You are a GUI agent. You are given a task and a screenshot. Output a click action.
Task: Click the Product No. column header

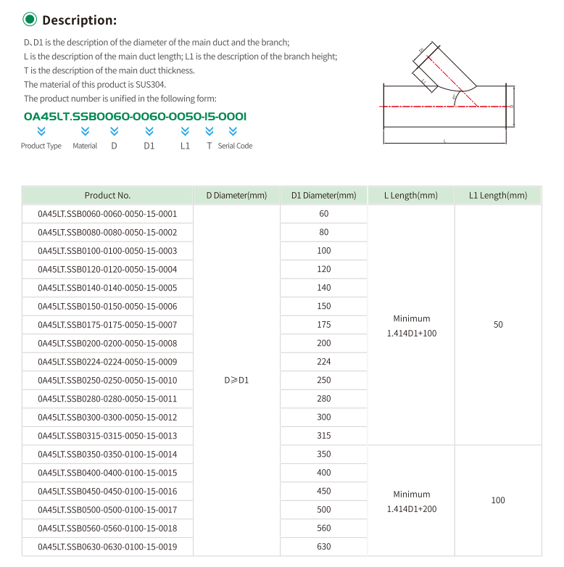pyautogui.click(x=107, y=196)
